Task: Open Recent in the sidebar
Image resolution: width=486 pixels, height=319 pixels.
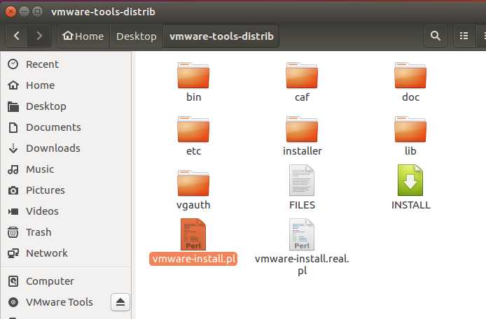Action: click(x=66, y=64)
